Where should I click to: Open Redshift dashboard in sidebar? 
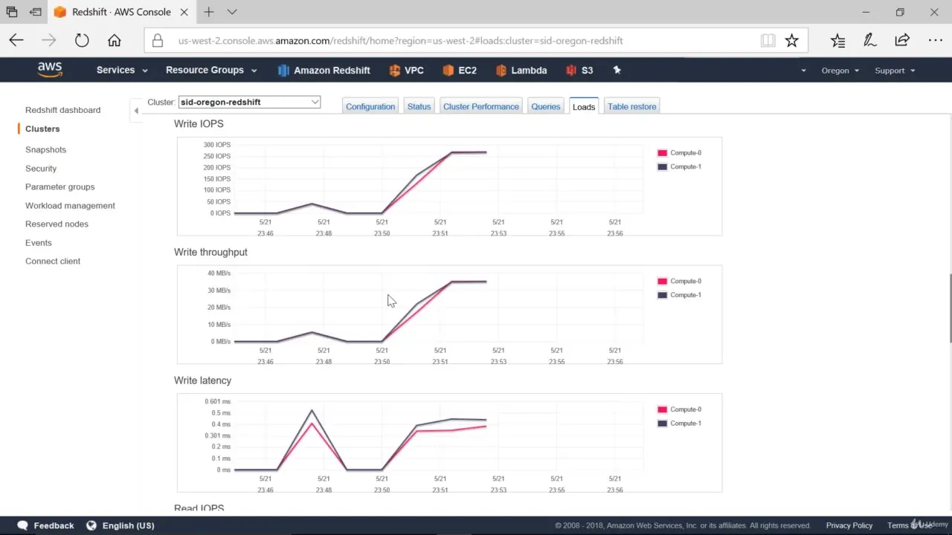[x=62, y=110]
